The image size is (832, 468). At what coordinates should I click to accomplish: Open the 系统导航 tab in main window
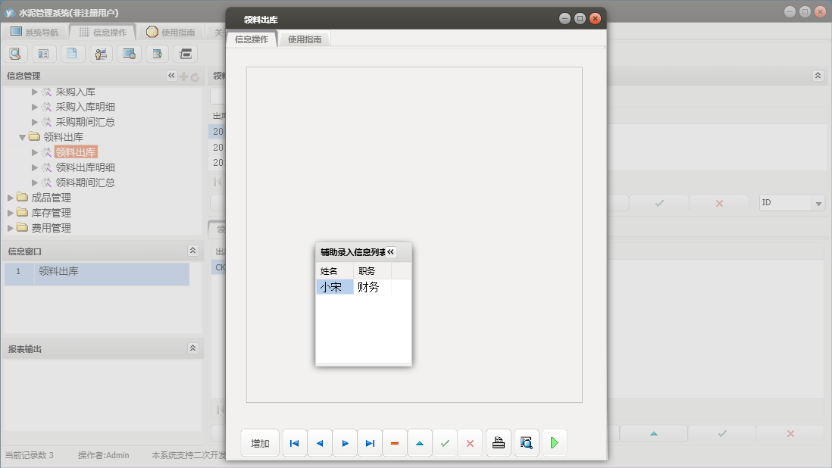click(x=34, y=32)
